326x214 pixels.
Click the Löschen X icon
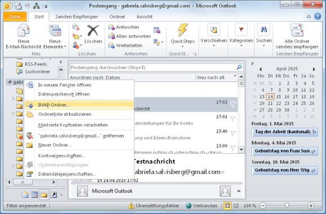[x=93, y=30]
